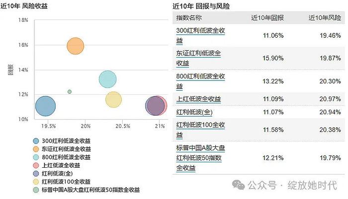The image size is (348, 199).
Task: Sort by the 近10年回报 column header
Action: [x=267, y=18]
